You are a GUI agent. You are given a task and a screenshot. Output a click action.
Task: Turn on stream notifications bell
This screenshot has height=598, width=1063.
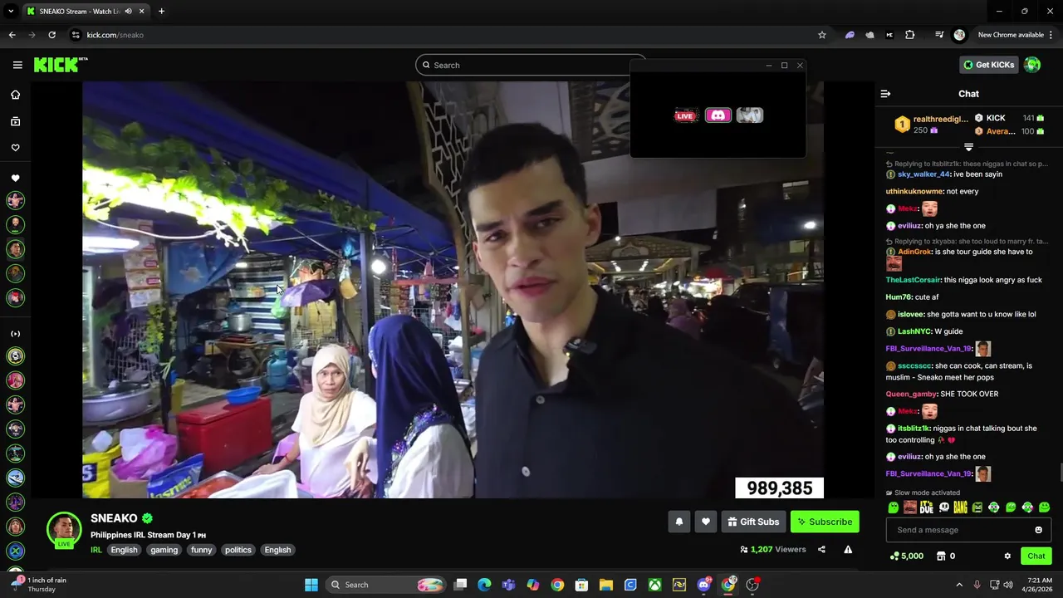[x=678, y=522]
